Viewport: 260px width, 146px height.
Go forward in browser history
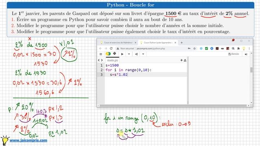(x=106, y=49)
